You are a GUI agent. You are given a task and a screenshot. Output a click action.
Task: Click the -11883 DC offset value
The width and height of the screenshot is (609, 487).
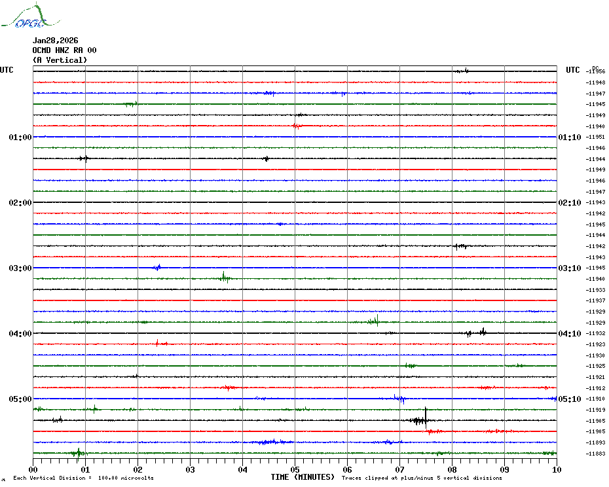pos(596,454)
